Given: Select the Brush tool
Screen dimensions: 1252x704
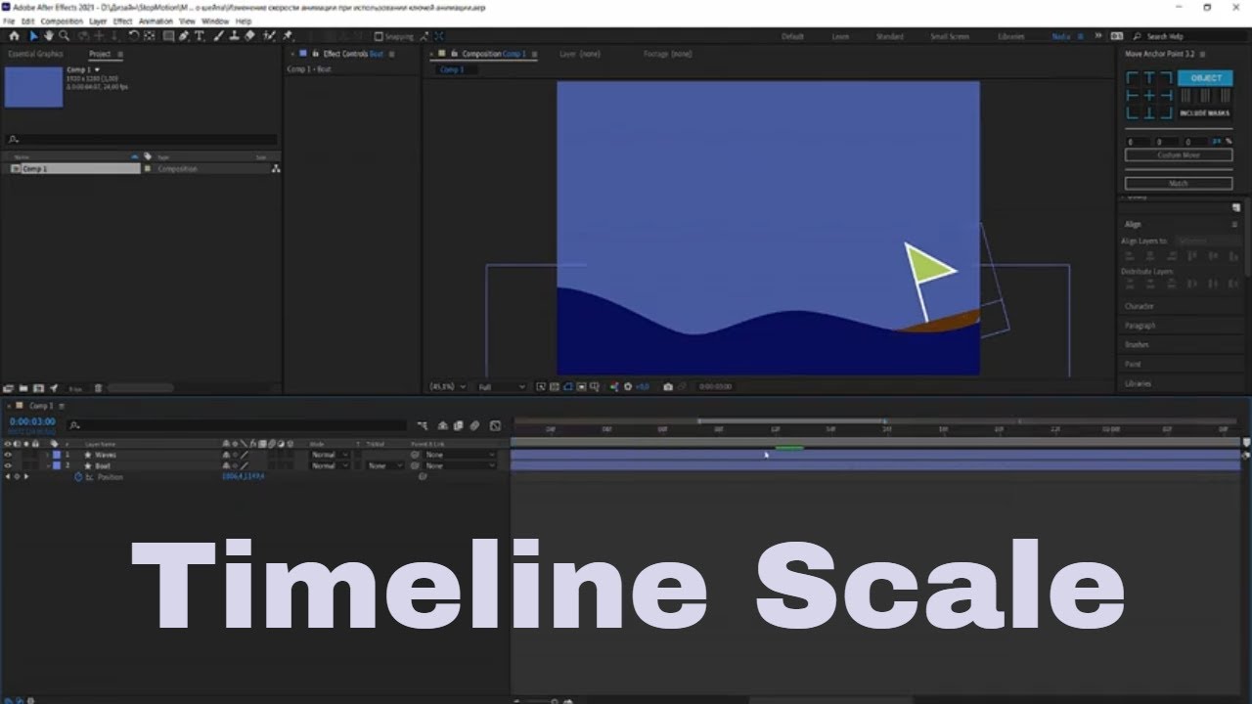Looking at the screenshot, I should (x=218, y=36).
